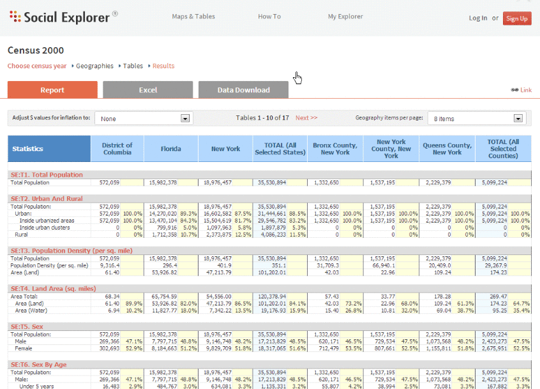The image size is (540, 389).
Task: Click DC female population 302,693
Action: click(110, 348)
